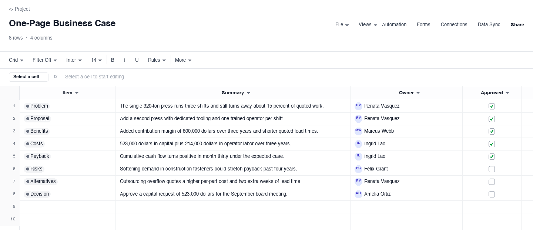533x230 pixels.
Task: Check Approved for the Risks row
Action: [492, 169]
